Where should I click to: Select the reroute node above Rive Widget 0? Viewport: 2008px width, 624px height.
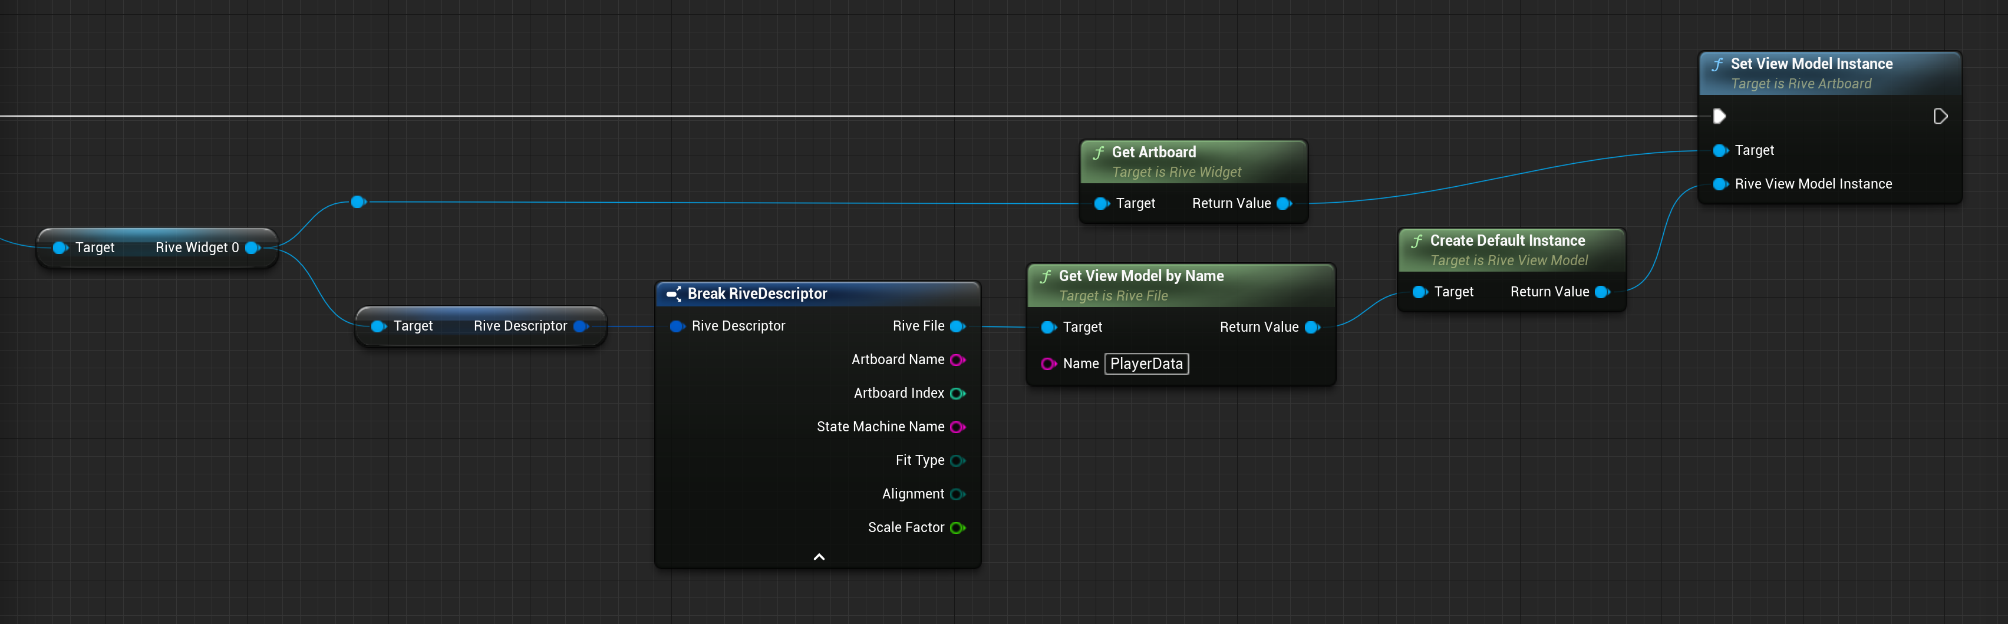pyautogui.click(x=358, y=202)
